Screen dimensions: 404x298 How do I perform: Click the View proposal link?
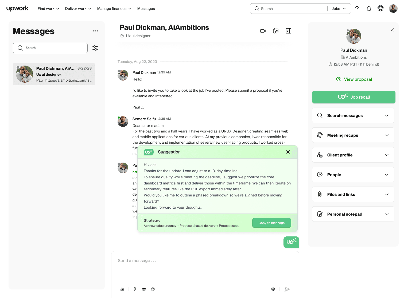[354, 79]
